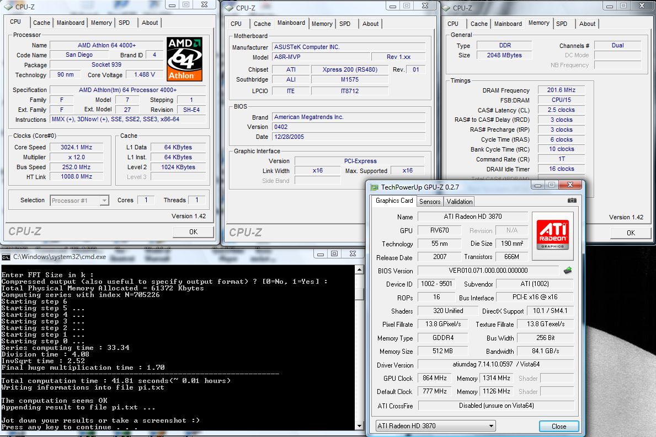
Task: Open Mainboard tab in first CPU-Z window
Action: pos(70,23)
